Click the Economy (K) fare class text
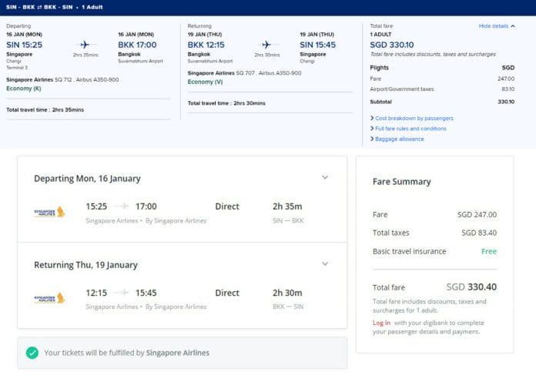Viewport: 536px width, 372px height. [x=24, y=89]
